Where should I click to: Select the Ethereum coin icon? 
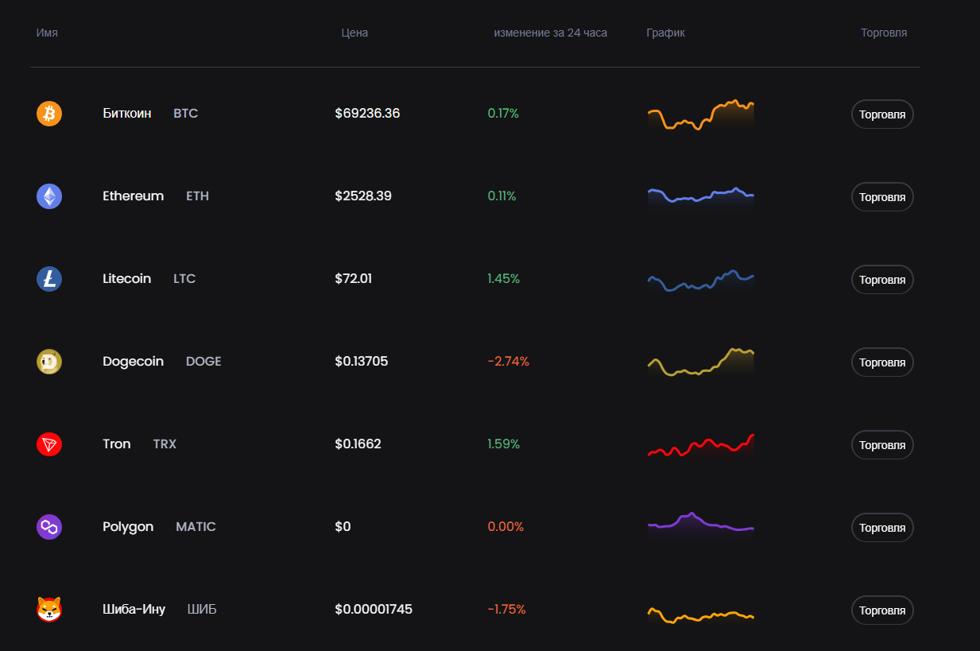point(48,196)
